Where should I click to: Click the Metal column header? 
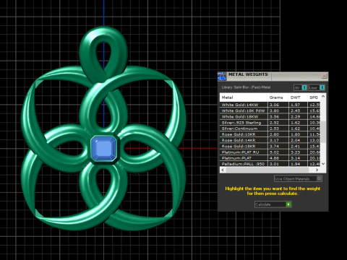[244, 97]
